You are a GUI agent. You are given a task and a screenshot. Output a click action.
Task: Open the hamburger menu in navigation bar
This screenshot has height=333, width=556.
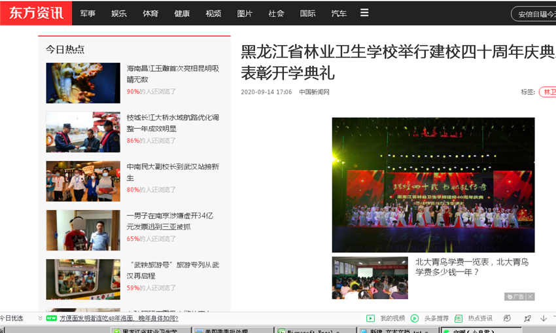(x=364, y=12)
